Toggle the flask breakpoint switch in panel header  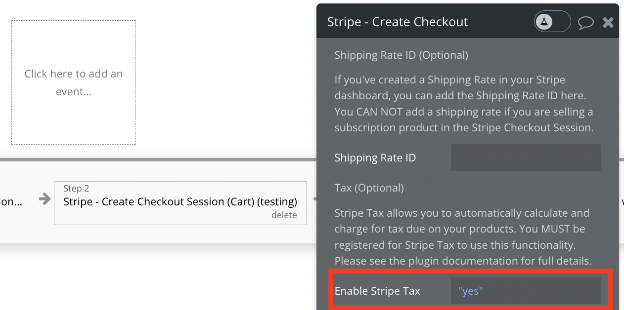[552, 22]
